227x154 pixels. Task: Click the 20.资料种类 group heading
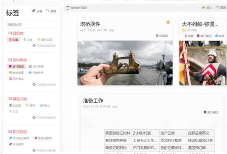click(17, 60)
